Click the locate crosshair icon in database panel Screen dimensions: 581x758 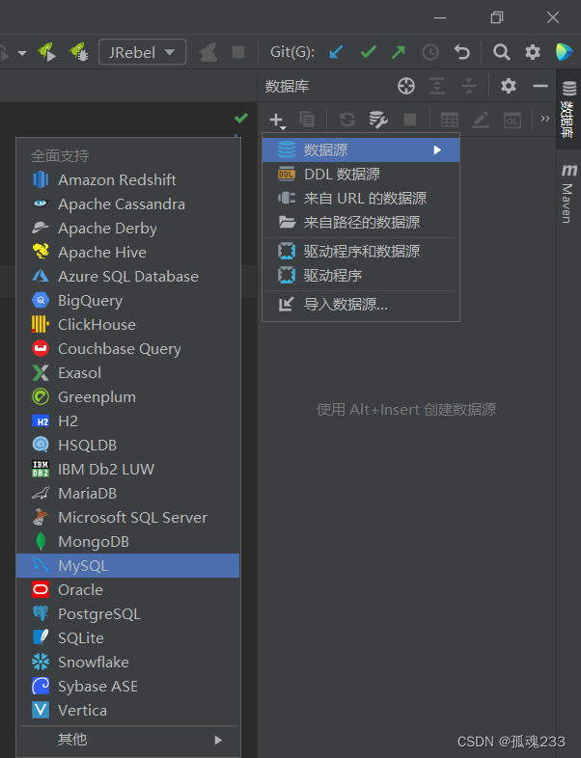pos(406,86)
